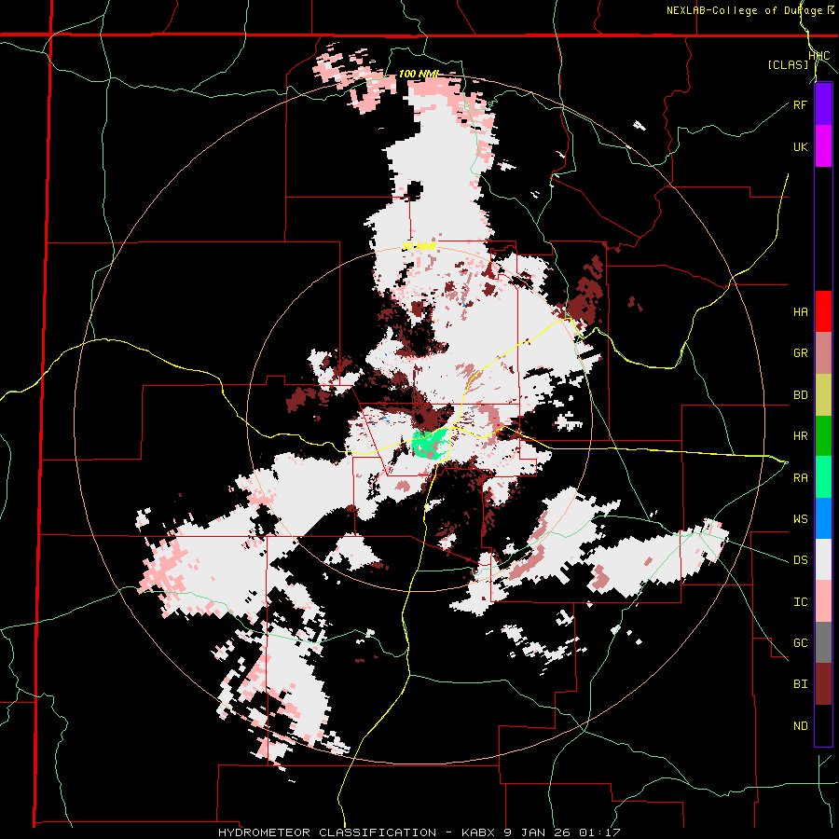Click the HA red legend swatch

click(823, 311)
